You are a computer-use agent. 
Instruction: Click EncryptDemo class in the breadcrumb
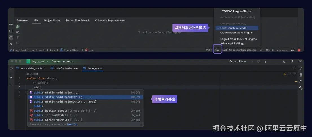click(70, 50)
